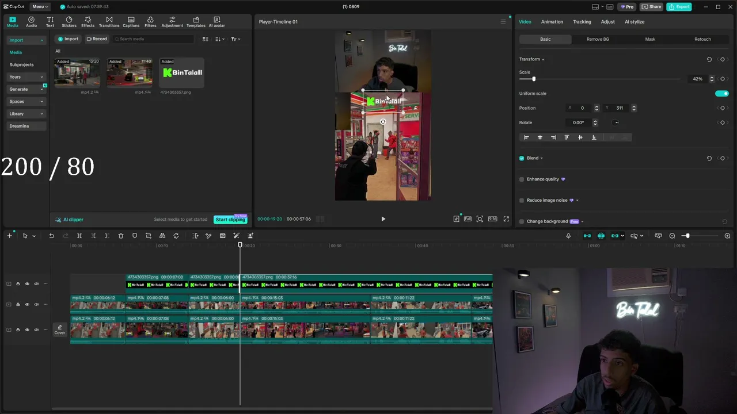
Task: Expand the Generate section
Action: coord(26,89)
